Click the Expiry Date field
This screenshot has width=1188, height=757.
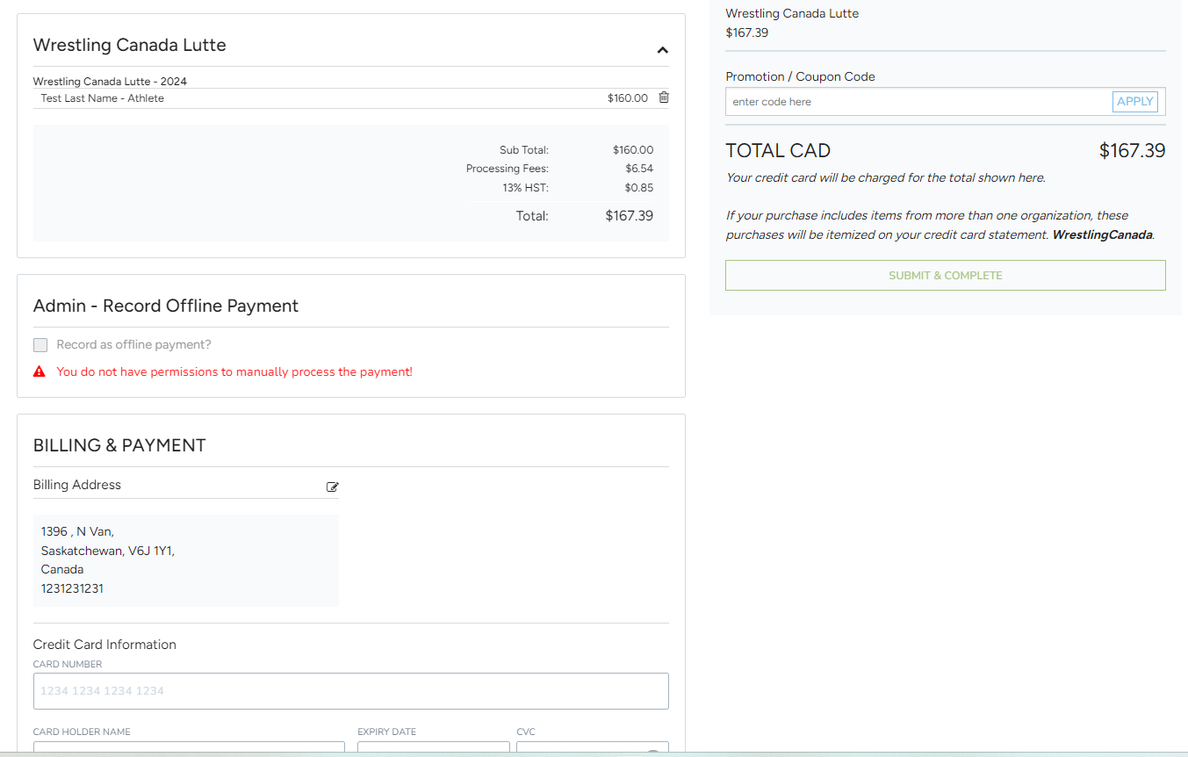[433, 747]
